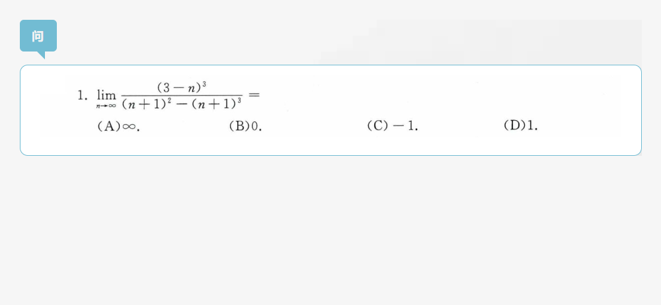Click the "lim" operator text
661x305 pixels.
click(106, 95)
